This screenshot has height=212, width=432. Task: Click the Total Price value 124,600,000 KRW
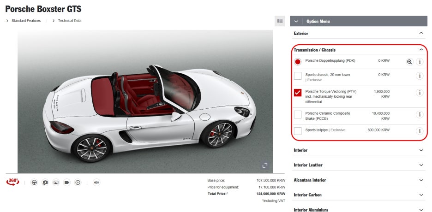271,194
